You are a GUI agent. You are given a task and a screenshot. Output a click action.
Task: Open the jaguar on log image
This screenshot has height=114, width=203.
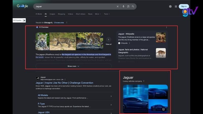pos(90,41)
